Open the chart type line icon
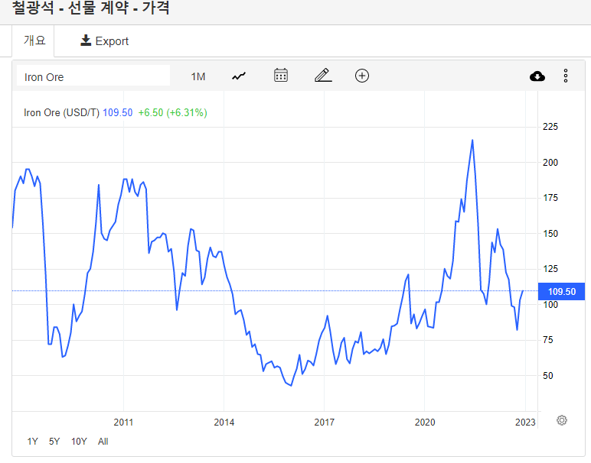Viewport: 591px width, 463px height. tap(239, 76)
